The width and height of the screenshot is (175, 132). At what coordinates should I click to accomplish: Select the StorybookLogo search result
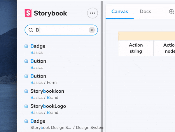click(x=48, y=106)
